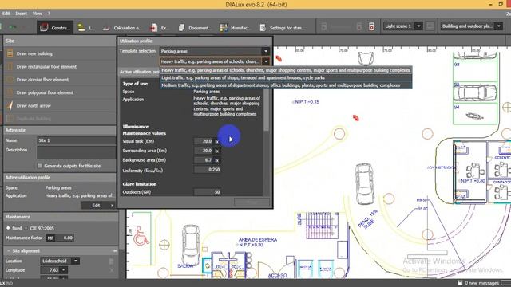Click the messages icon in status bar
The width and height of the screenshot is (511, 287).
(460, 283)
